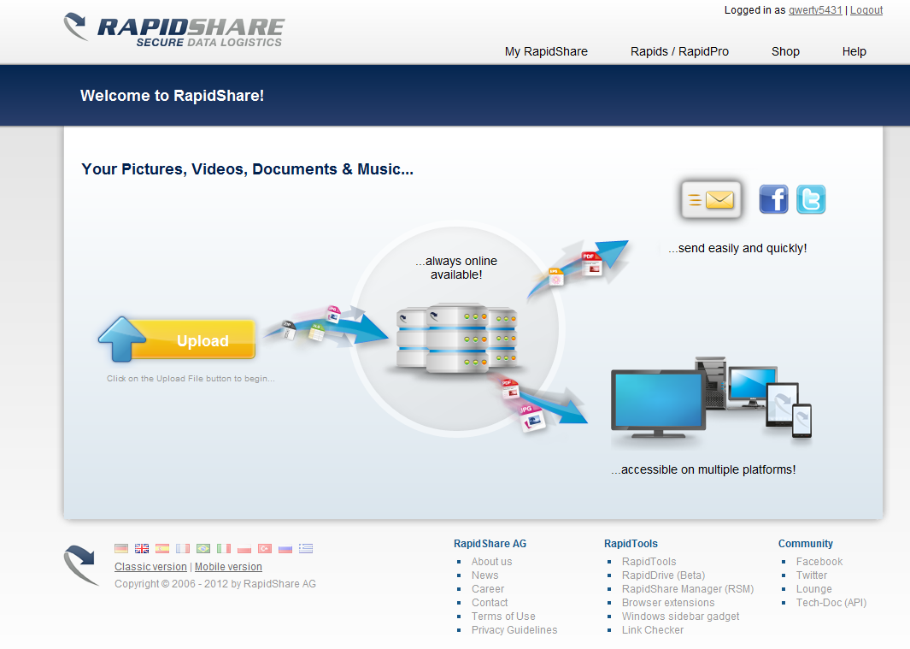Click the 'Community' footer heading
910x649 pixels.
tap(806, 543)
